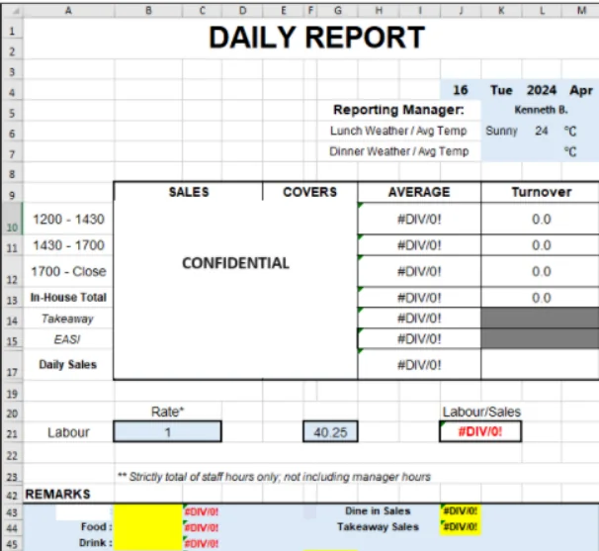599x551 pixels.
Task: Click the 'Takeaway' row label
Action: (67, 319)
